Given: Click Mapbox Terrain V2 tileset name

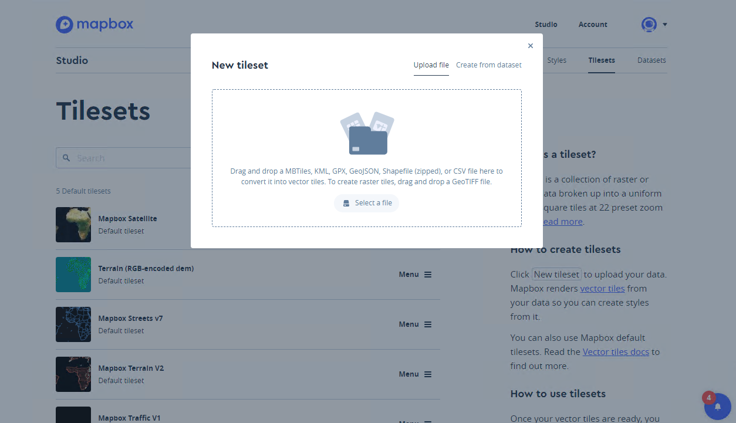Looking at the screenshot, I should [131, 368].
